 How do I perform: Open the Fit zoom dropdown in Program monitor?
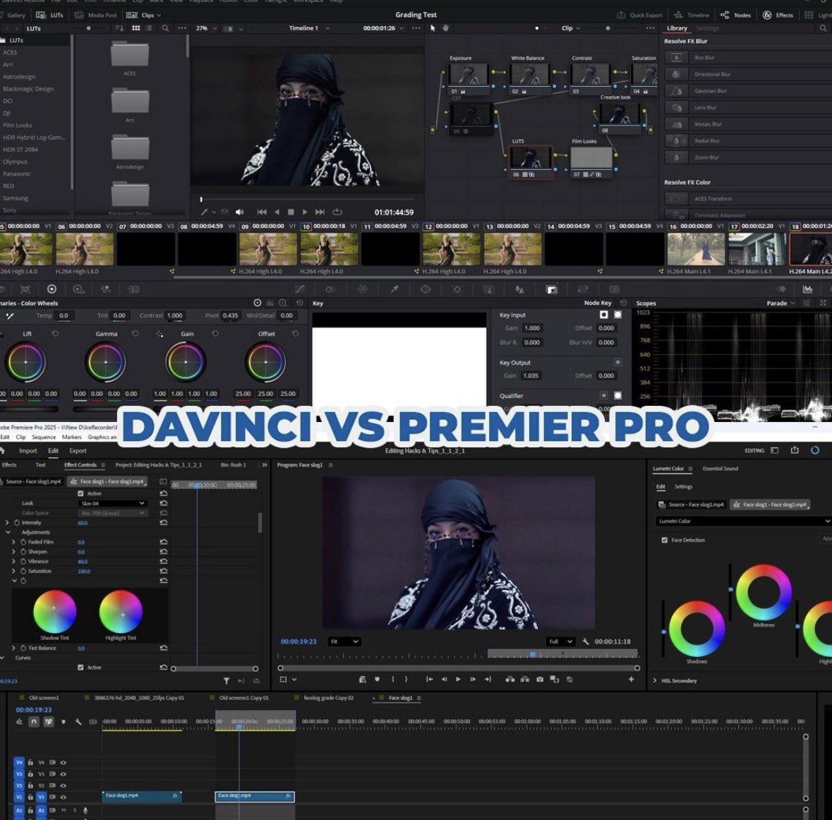pos(344,641)
